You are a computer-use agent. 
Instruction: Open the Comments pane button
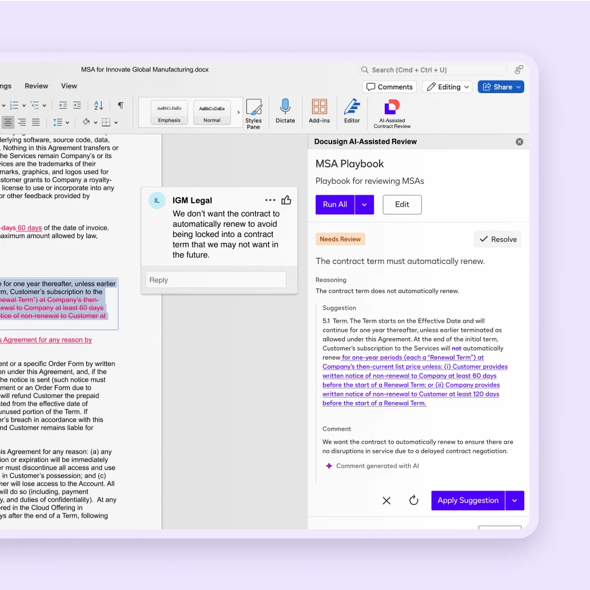coord(389,87)
